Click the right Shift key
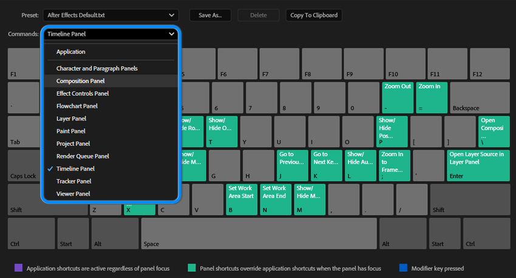The height and width of the screenshot is (278, 516). click(470, 199)
